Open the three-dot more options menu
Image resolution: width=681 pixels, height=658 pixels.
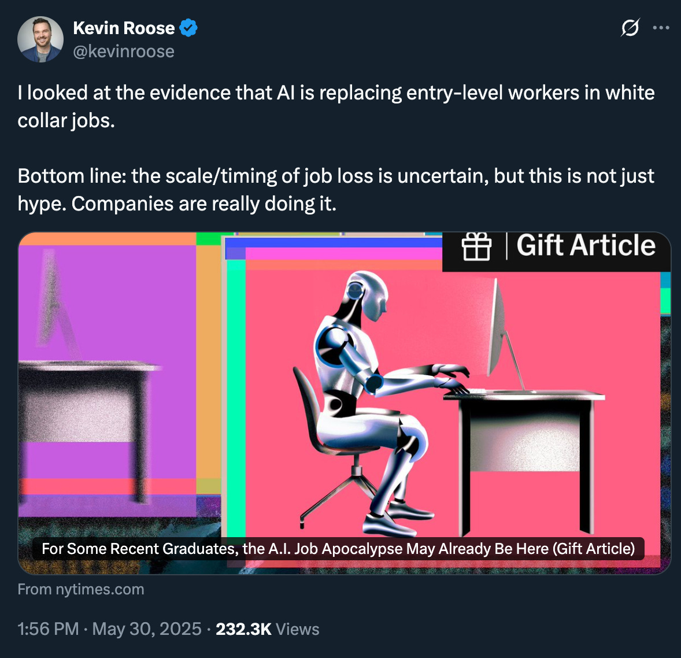pyautogui.click(x=661, y=28)
